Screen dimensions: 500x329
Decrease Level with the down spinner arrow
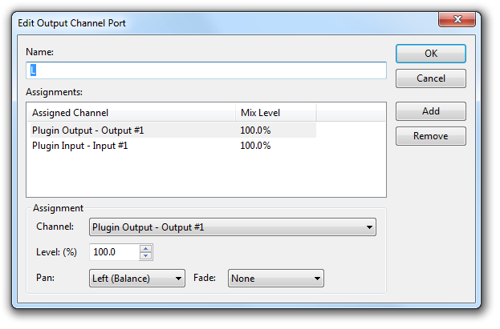point(146,256)
